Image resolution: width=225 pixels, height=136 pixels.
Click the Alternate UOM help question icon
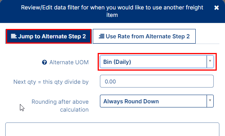click(44, 62)
